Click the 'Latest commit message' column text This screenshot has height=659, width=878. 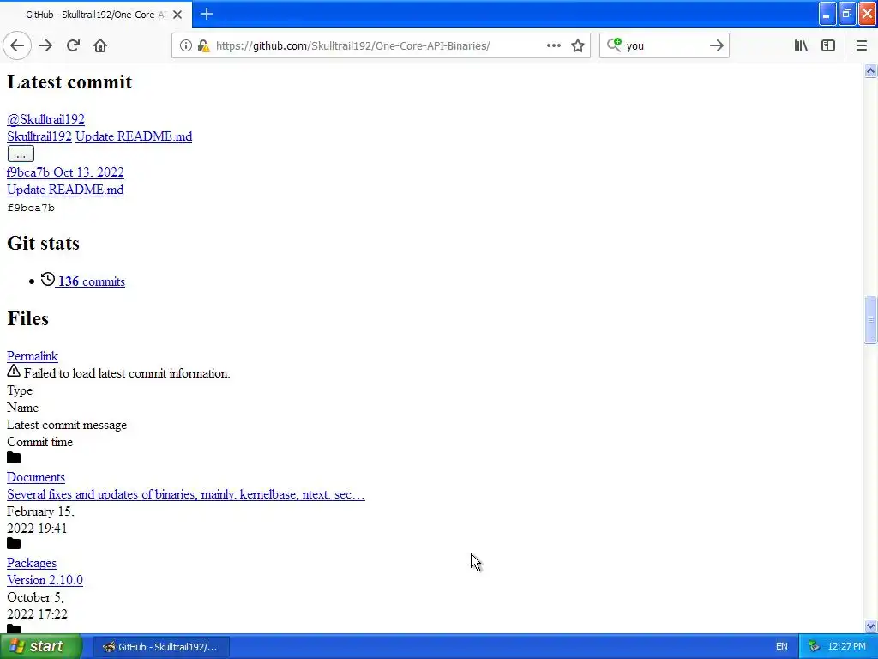click(x=67, y=425)
